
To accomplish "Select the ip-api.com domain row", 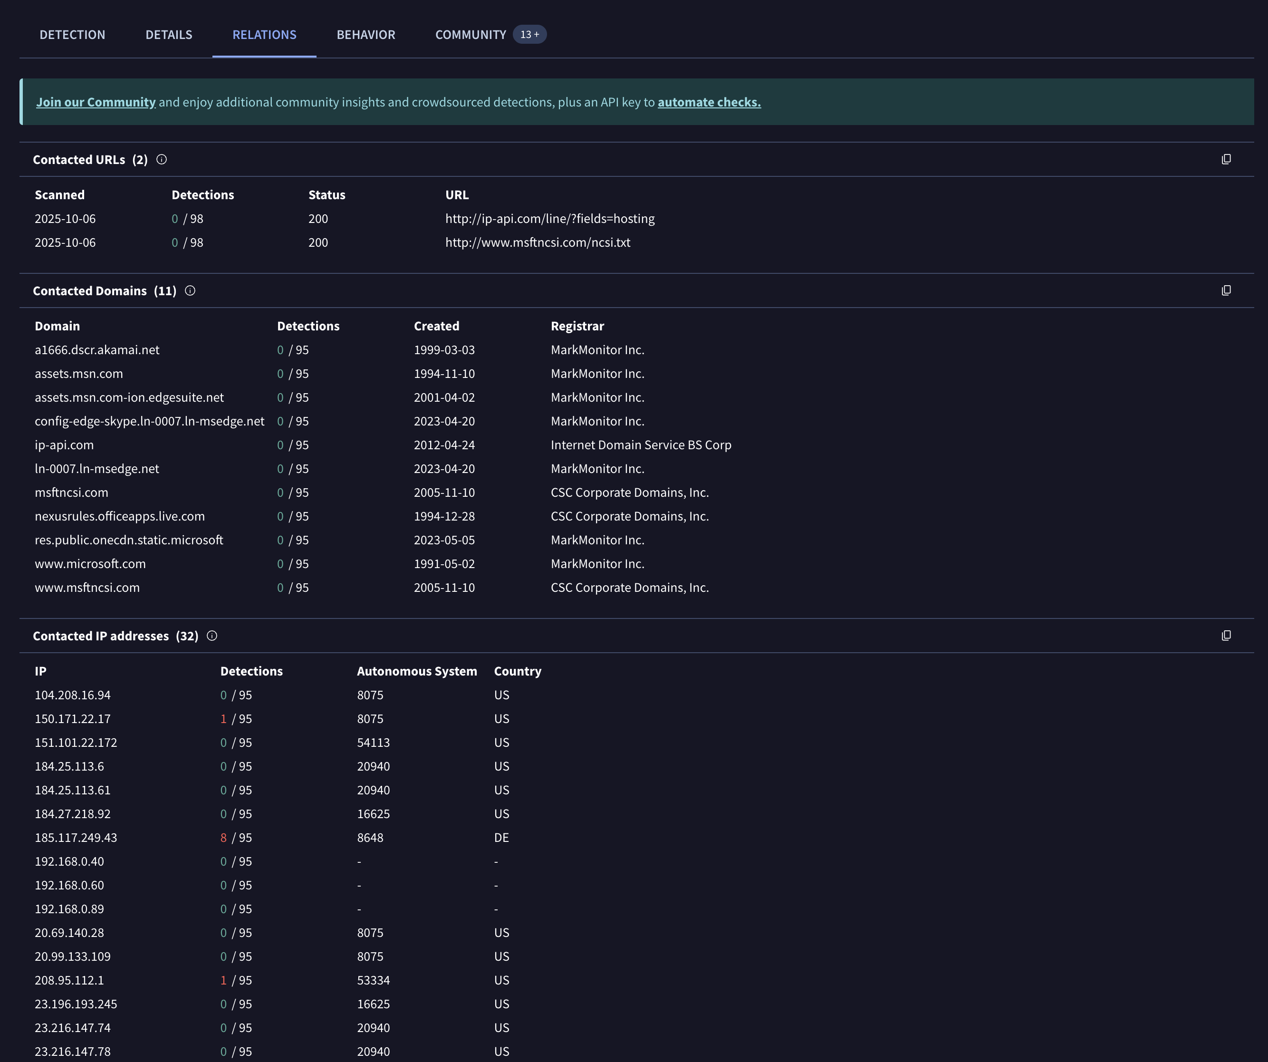I will click(x=64, y=445).
